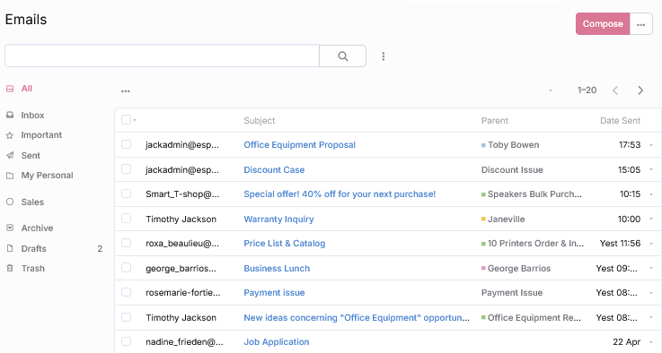This screenshot has height=353, width=662.
Task: Click the search magnifier icon button
Action: pos(342,56)
